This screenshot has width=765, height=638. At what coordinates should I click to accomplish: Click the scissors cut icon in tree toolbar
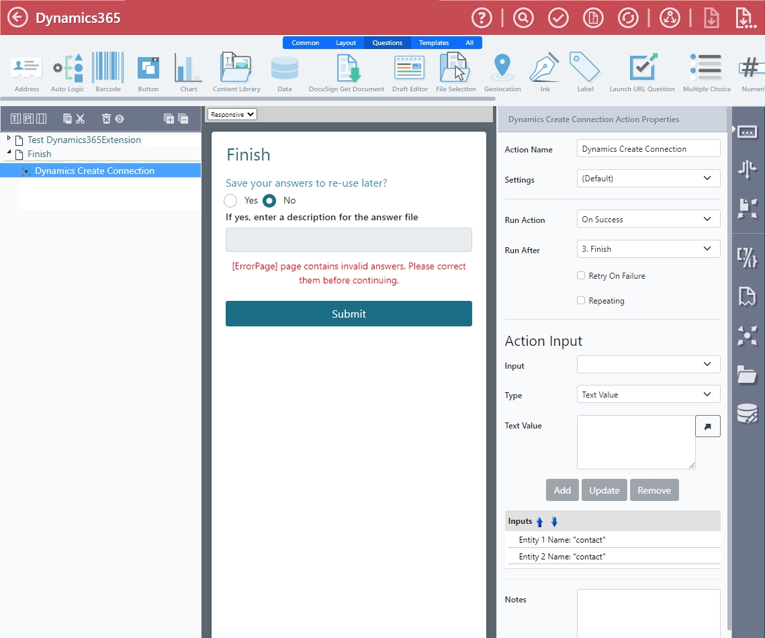pos(81,118)
